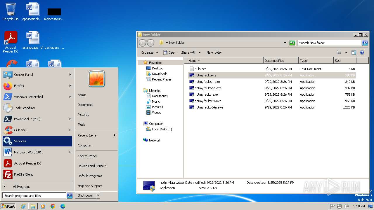Click Internet Explorer icon on taskbar
The height and width of the screenshot is (210, 374).
point(23,206)
